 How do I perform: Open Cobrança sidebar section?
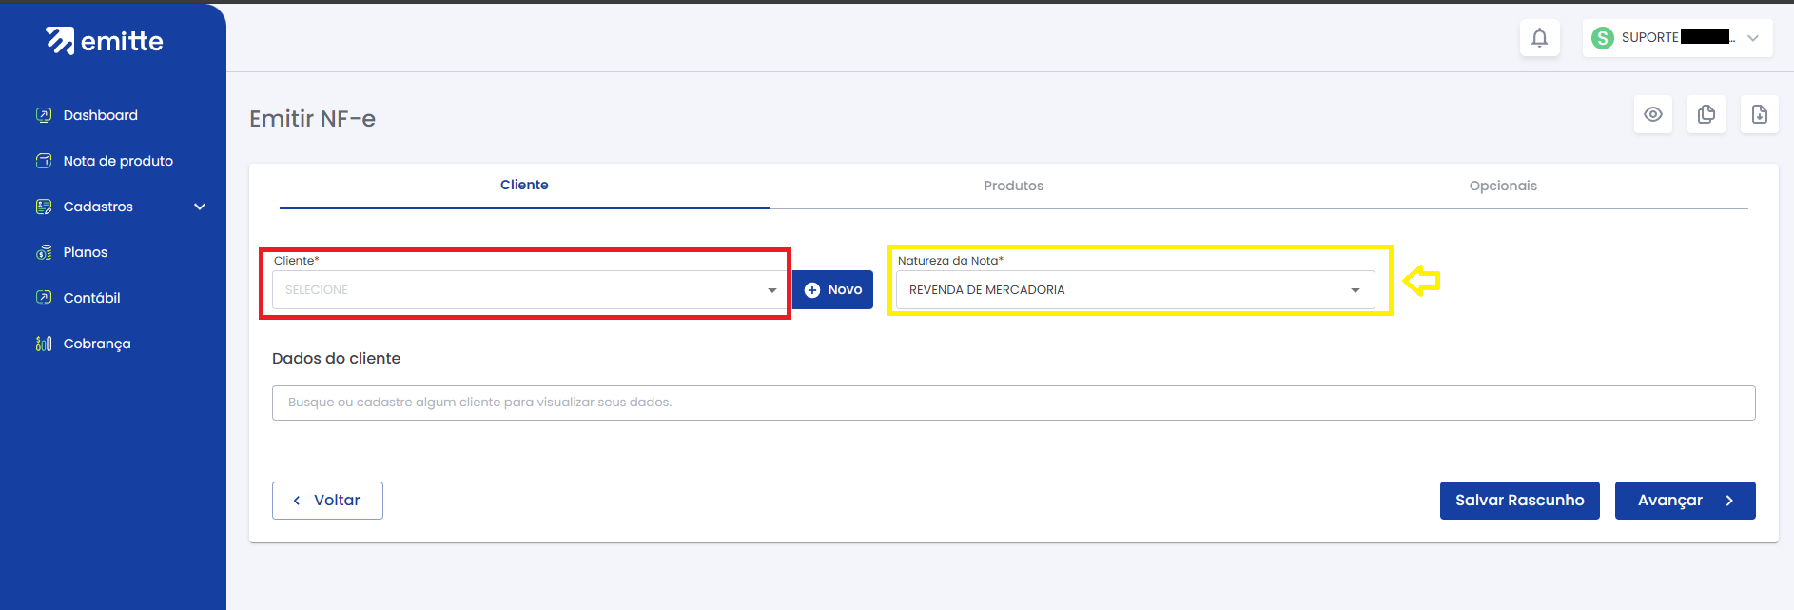click(96, 344)
